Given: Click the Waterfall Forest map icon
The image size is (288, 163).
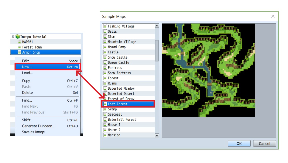Looking at the screenshot, I should coord(105,119).
